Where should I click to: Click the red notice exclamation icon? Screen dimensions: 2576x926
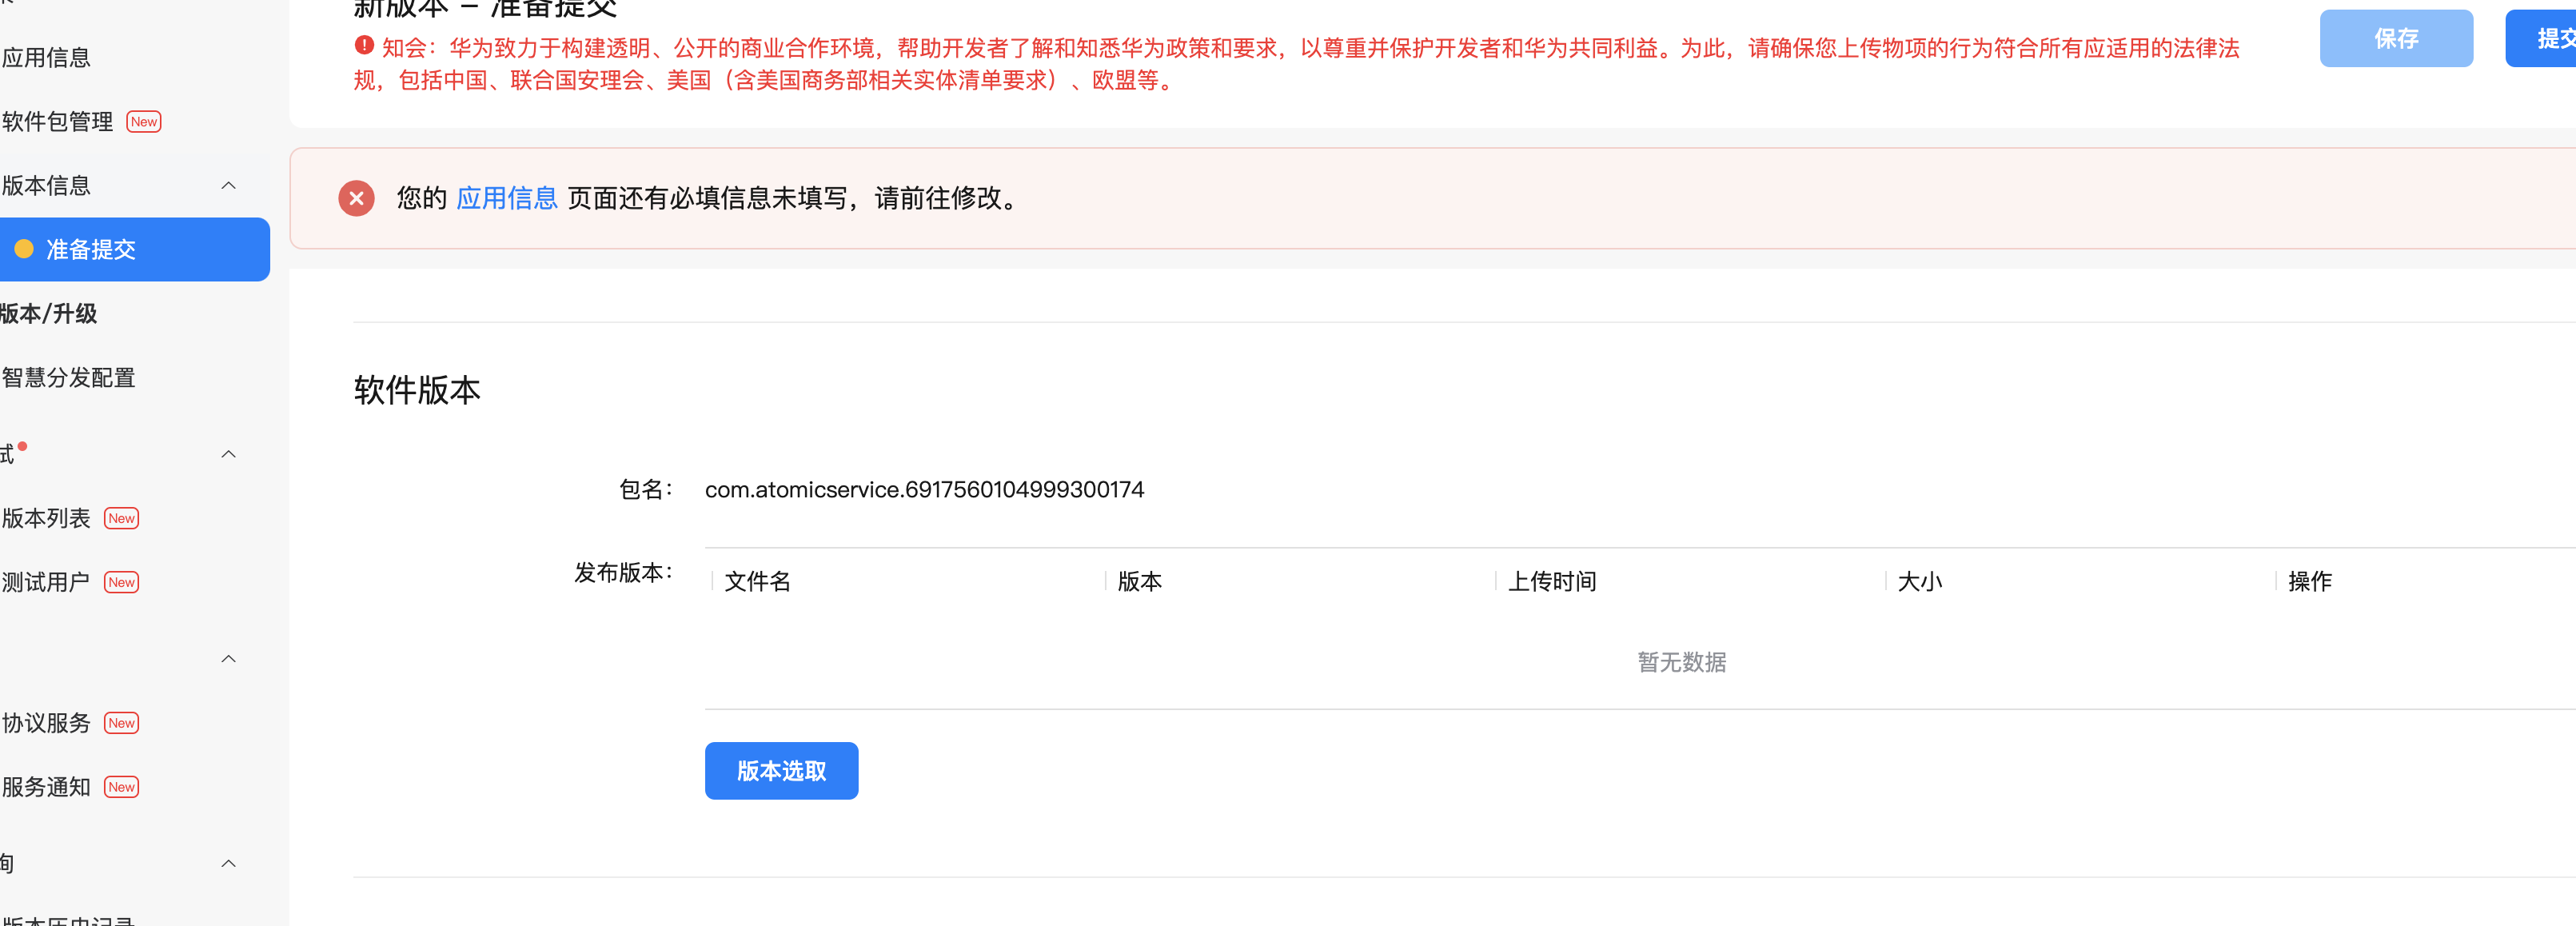[x=364, y=46]
